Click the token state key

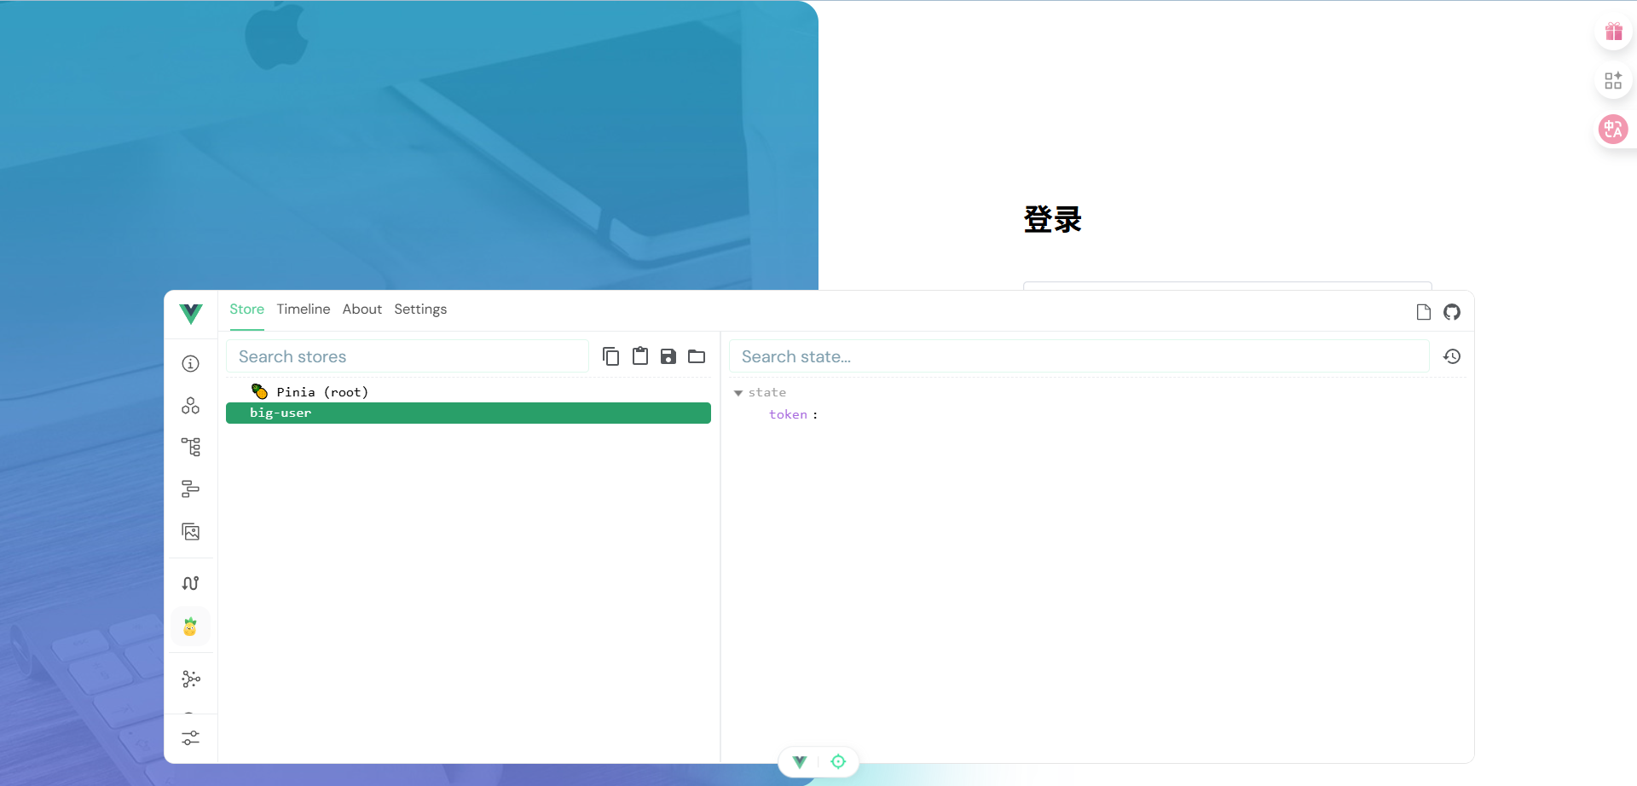coord(788,414)
